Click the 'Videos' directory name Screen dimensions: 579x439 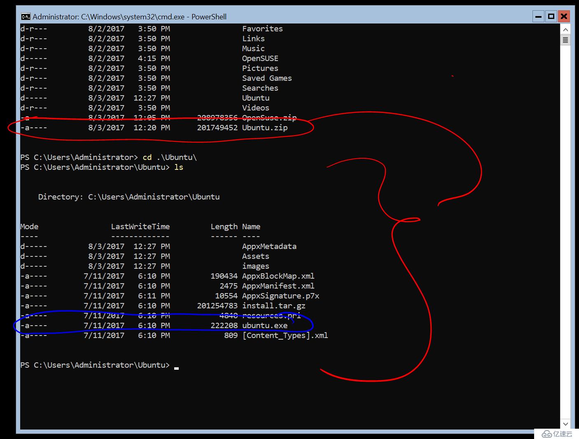(x=256, y=108)
